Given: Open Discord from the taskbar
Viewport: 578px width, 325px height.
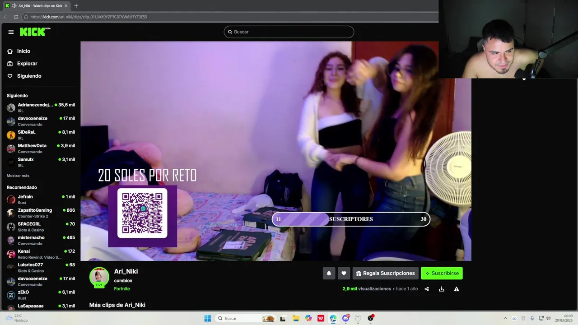Looking at the screenshot, I should [x=346, y=318].
